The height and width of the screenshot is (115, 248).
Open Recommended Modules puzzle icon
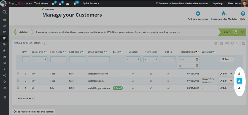click(x=224, y=14)
